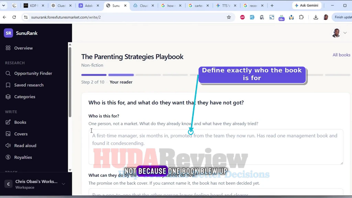
Task: Open the browser Downloads icon
Action: [316, 17]
